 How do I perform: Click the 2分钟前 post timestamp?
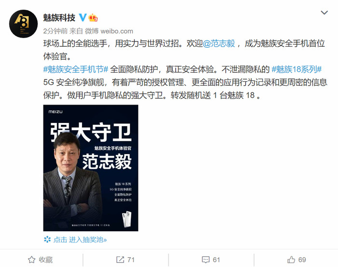[56, 31]
